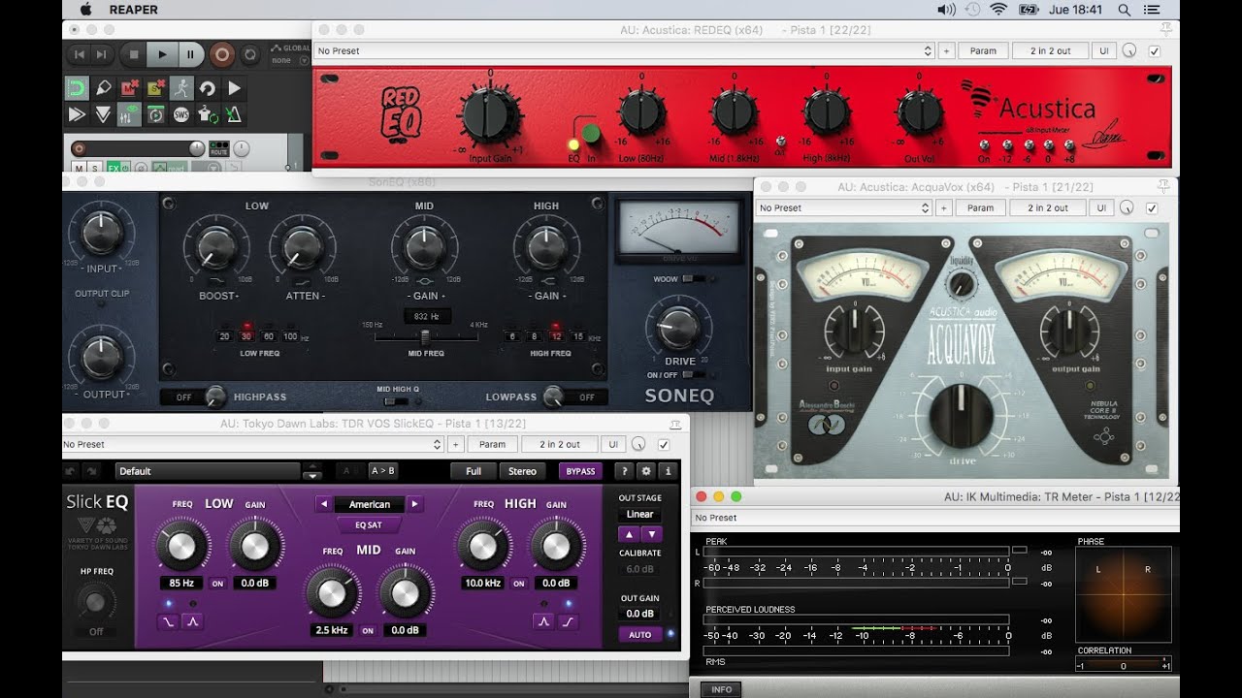The image size is (1242, 698).
Task: Open SlickEQ info icon
Action: [x=667, y=471]
